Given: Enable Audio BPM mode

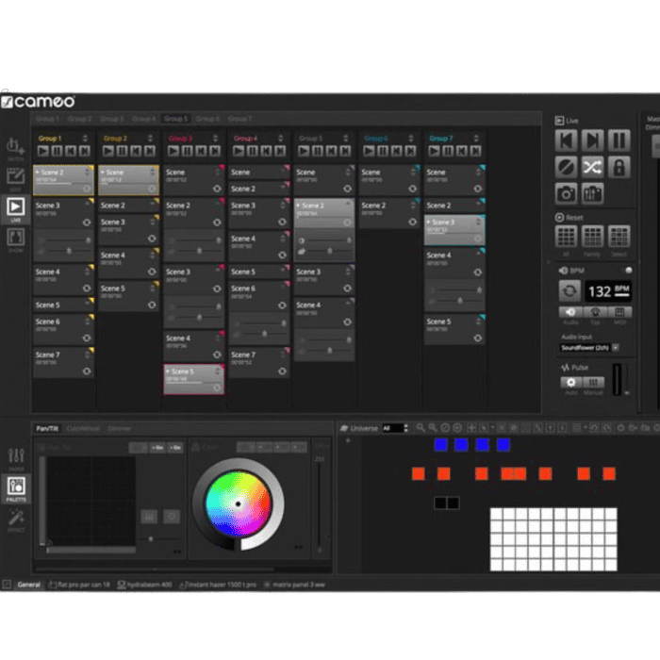Looking at the screenshot, I should point(569,312).
